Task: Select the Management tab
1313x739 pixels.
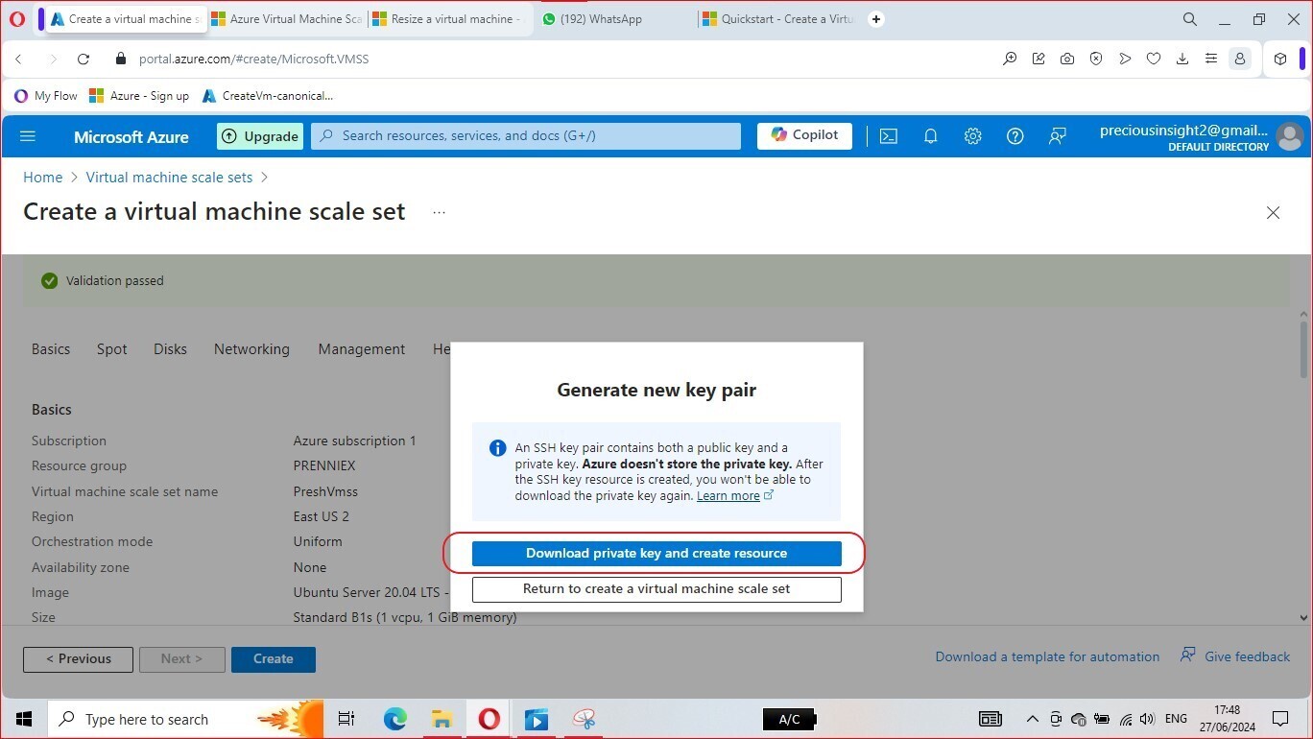Action: (x=362, y=349)
